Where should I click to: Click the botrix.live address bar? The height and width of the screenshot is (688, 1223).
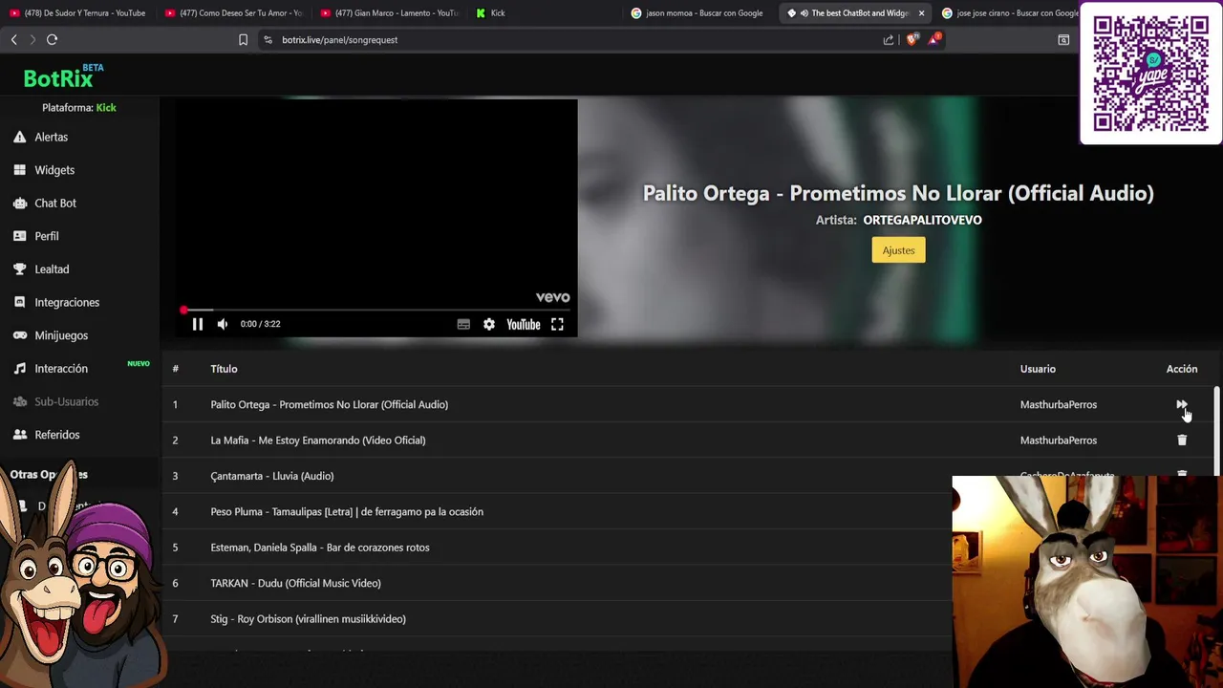click(573, 39)
